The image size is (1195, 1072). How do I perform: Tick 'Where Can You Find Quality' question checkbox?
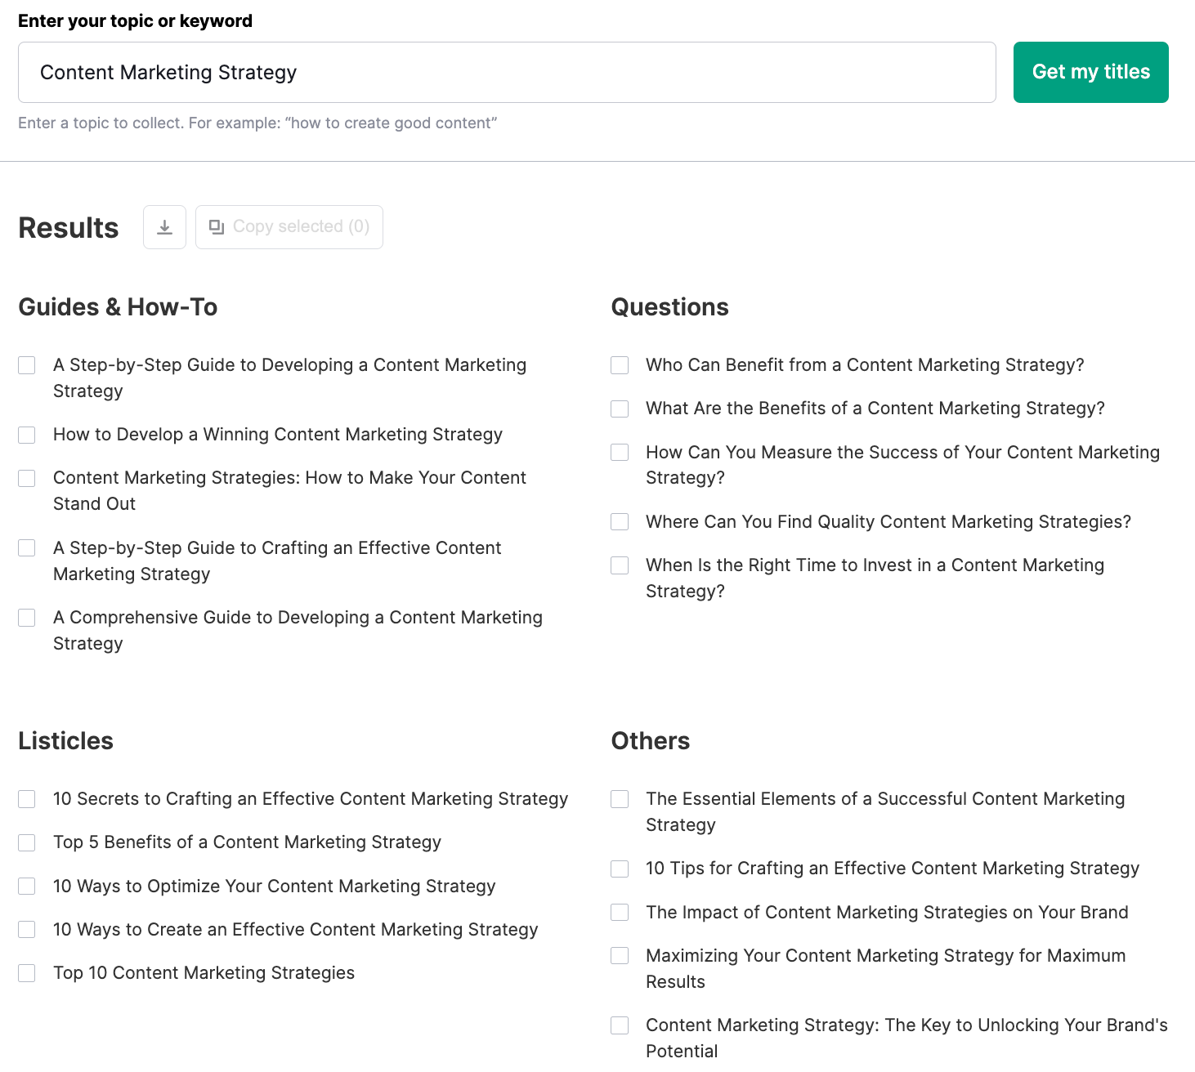pyautogui.click(x=620, y=522)
